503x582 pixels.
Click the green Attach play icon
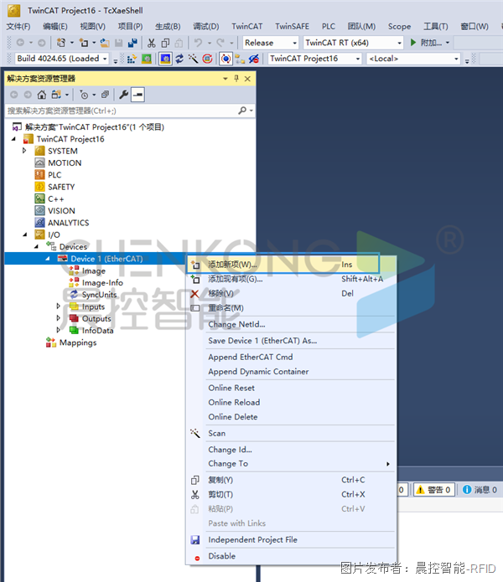click(x=413, y=43)
